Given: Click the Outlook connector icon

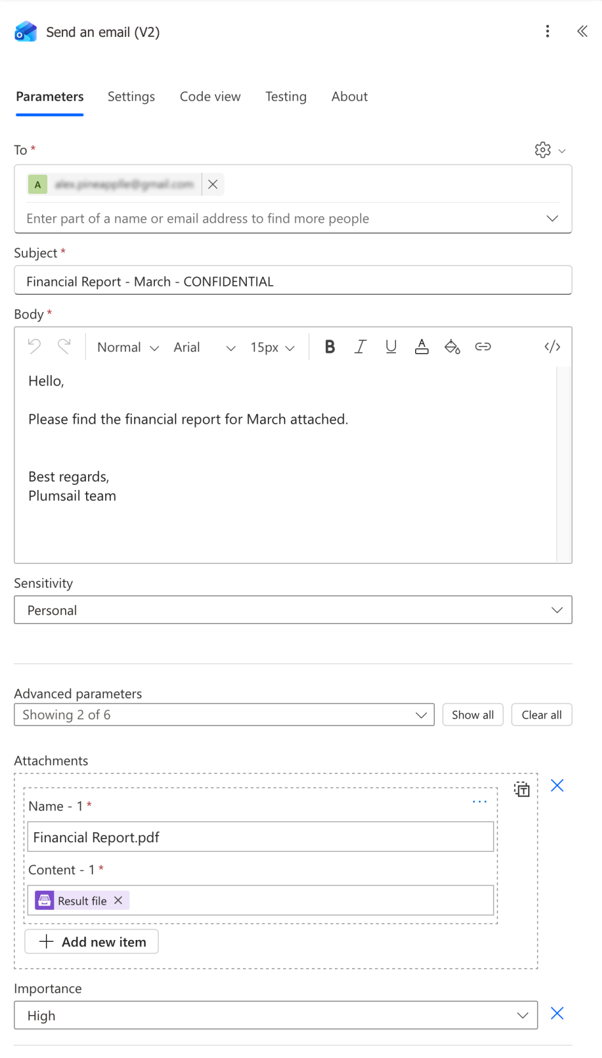Looking at the screenshot, I should 26,31.
